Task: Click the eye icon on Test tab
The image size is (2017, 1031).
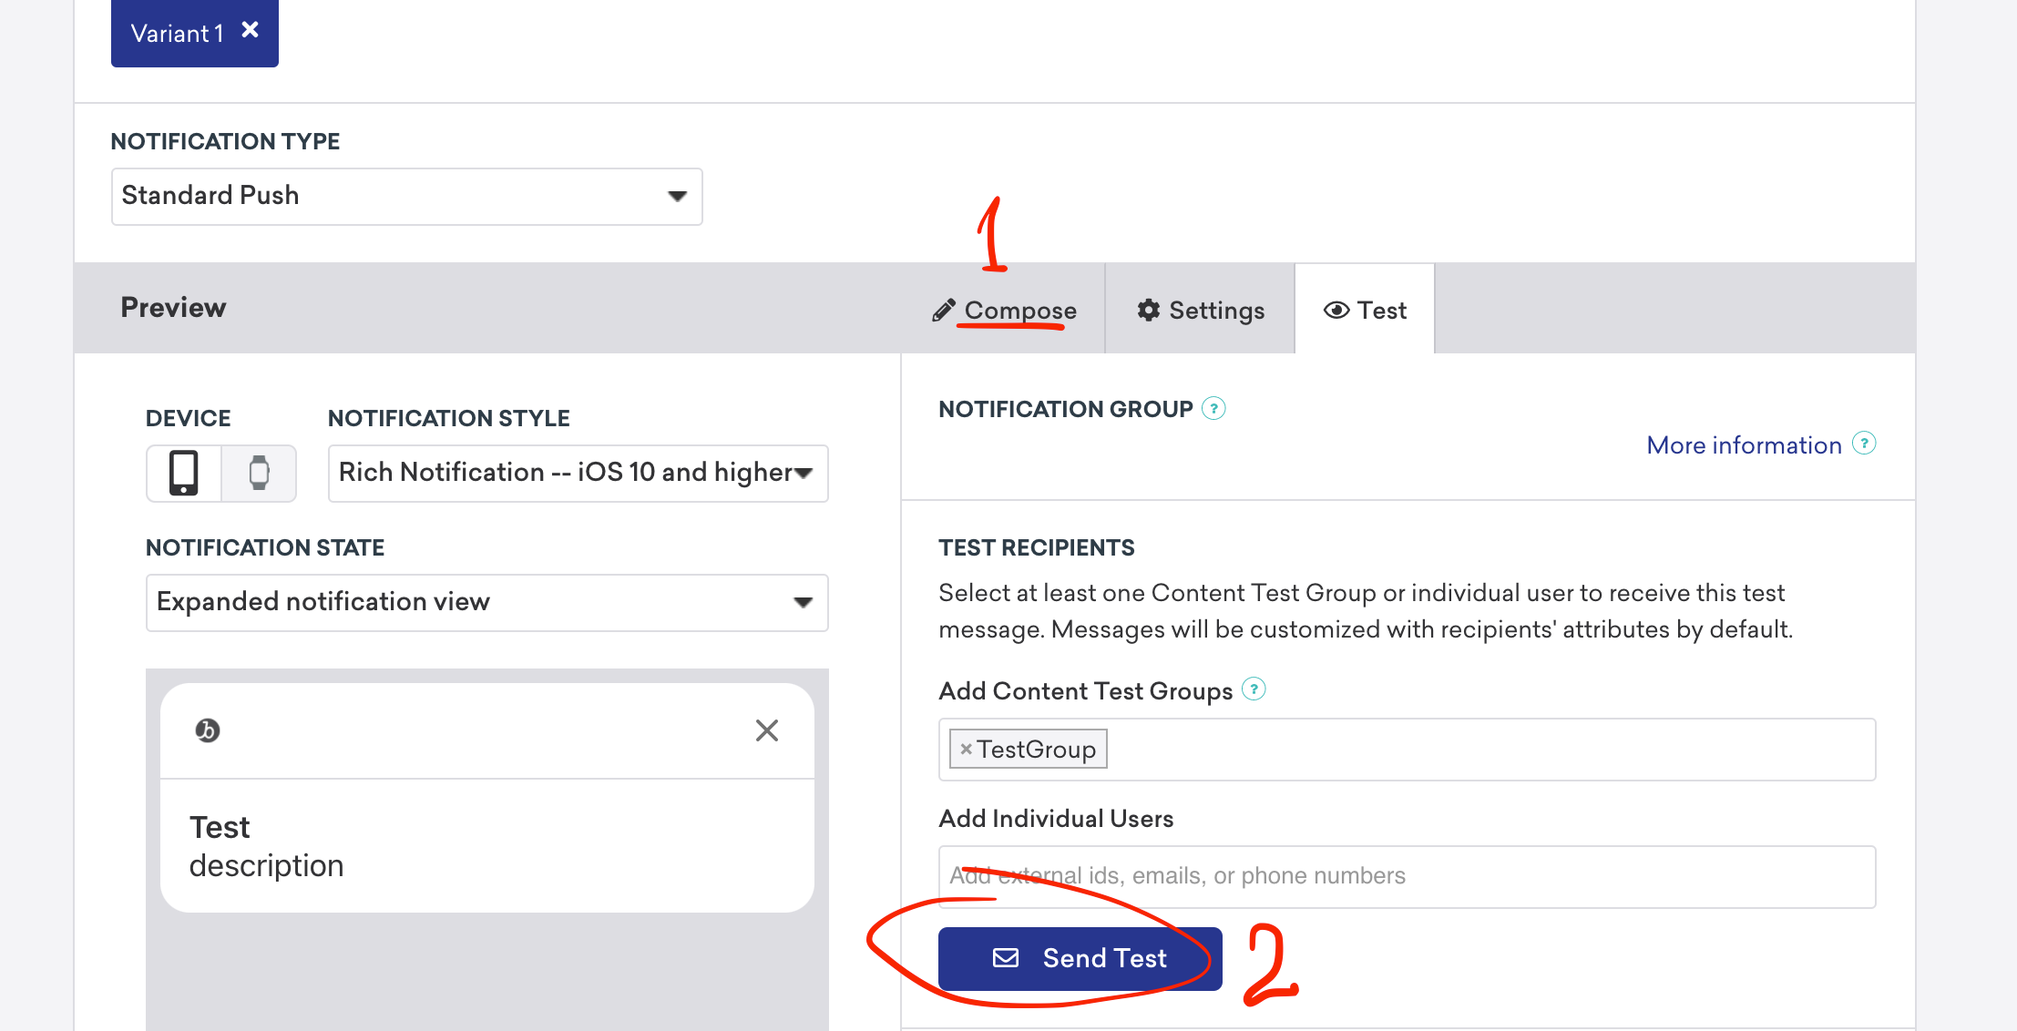Action: (x=1336, y=310)
